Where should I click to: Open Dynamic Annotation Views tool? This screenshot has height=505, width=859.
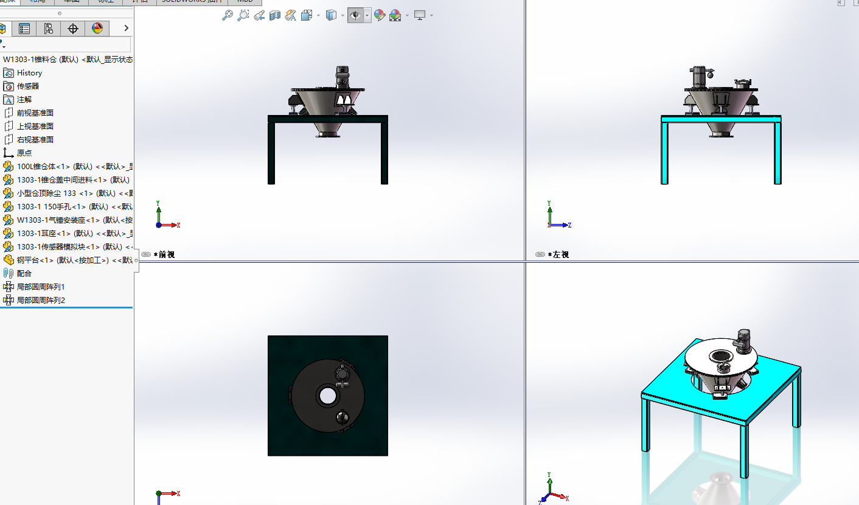pos(290,15)
